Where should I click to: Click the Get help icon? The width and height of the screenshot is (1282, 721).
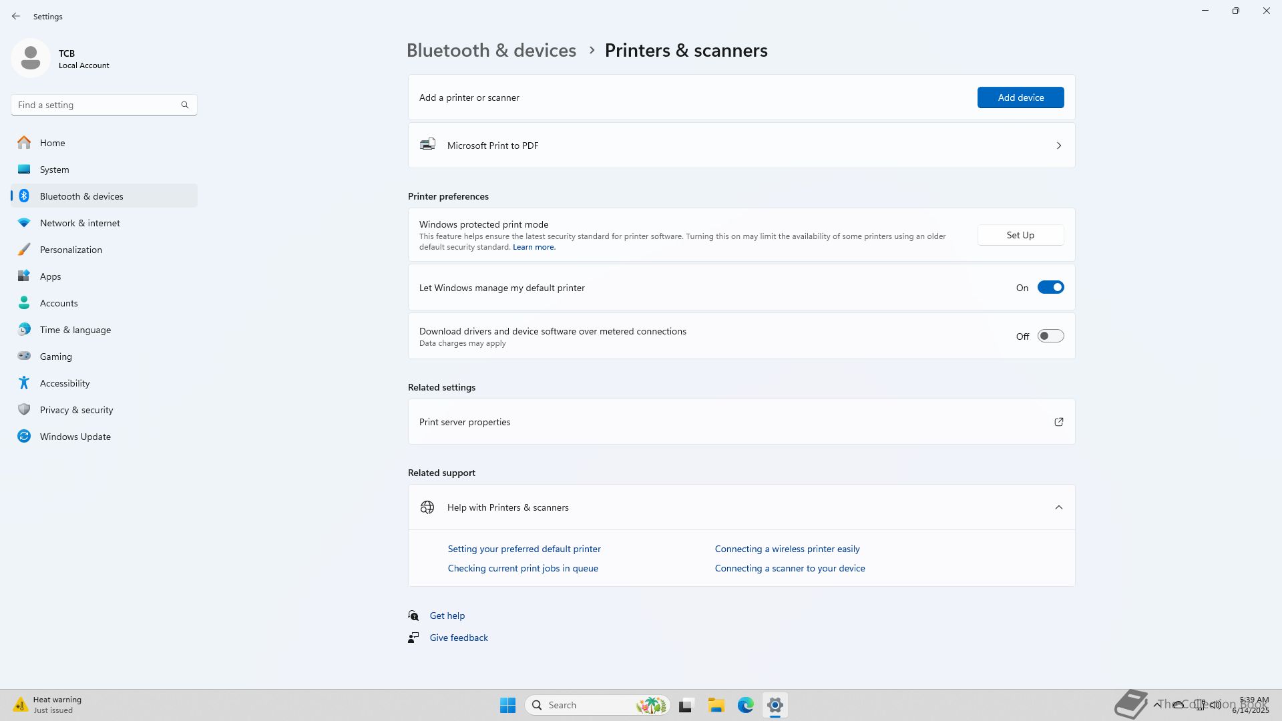click(413, 616)
